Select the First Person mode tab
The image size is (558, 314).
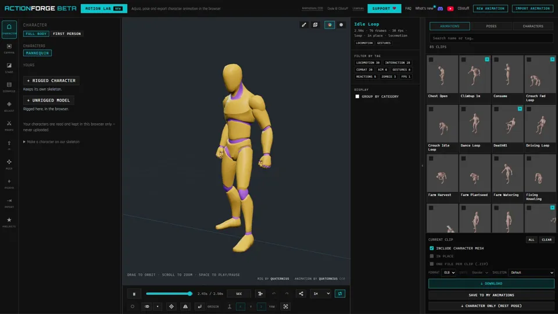tap(67, 34)
